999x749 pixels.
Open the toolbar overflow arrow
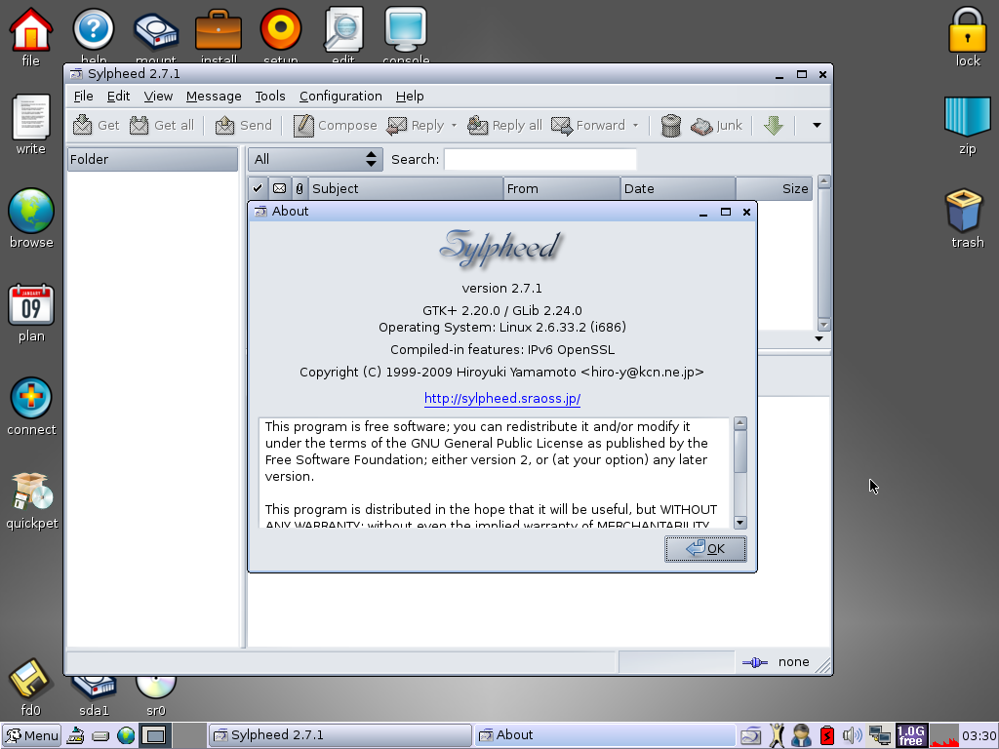tap(817, 126)
